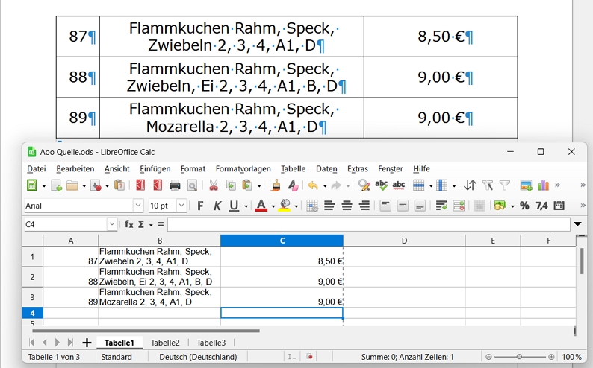Screen dimensions: 593x368
Task: Click the plus button to add a sheet
Action: [x=87, y=343]
